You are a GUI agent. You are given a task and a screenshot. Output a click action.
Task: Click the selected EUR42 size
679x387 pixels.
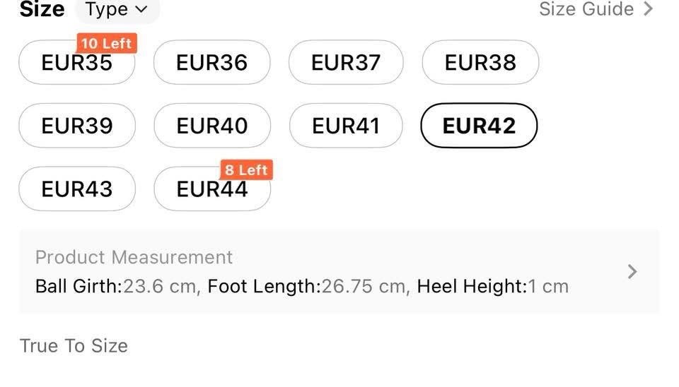[x=479, y=126]
